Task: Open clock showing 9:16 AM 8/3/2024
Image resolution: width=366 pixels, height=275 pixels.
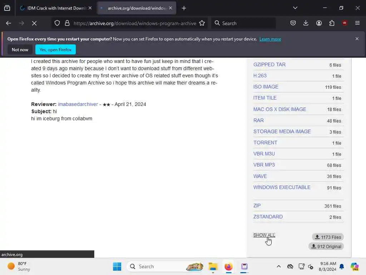Action: 327,266
